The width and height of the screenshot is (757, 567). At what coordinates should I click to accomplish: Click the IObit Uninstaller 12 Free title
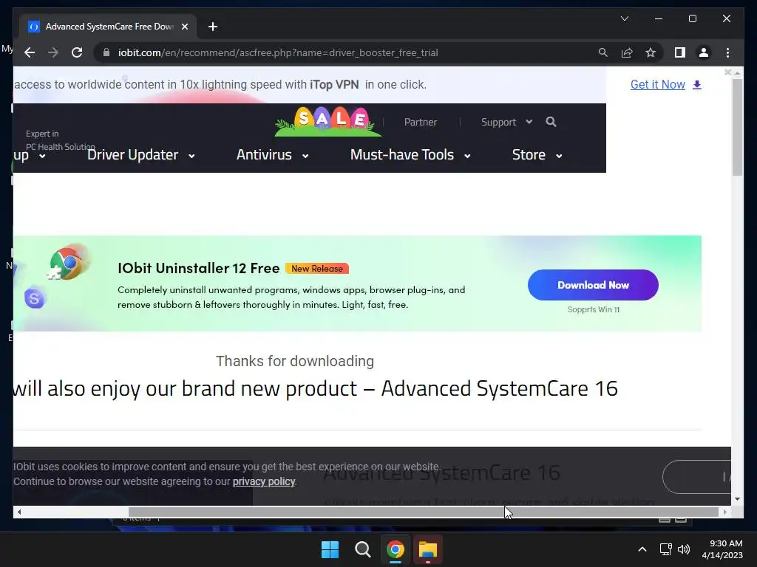198,268
